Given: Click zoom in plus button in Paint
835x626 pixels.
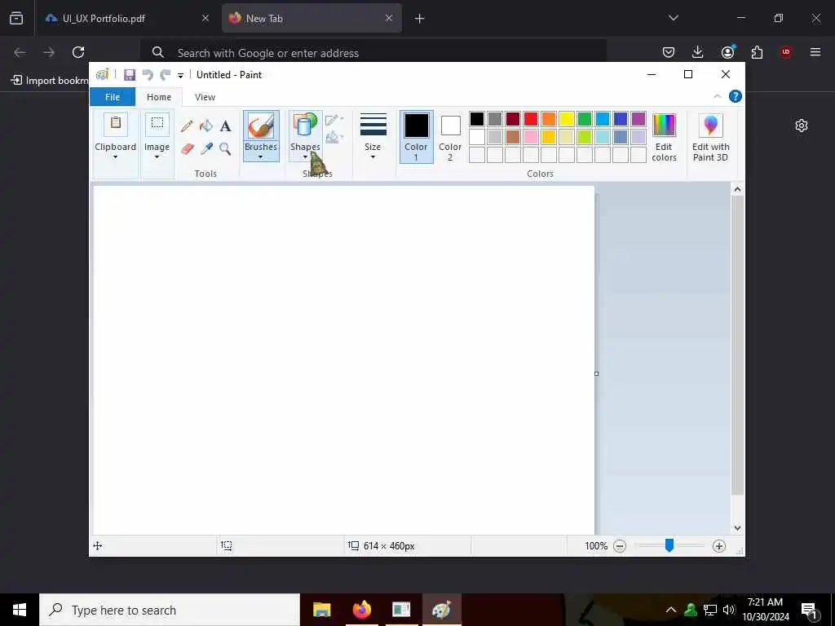Looking at the screenshot, I should [x=719, y=545].
